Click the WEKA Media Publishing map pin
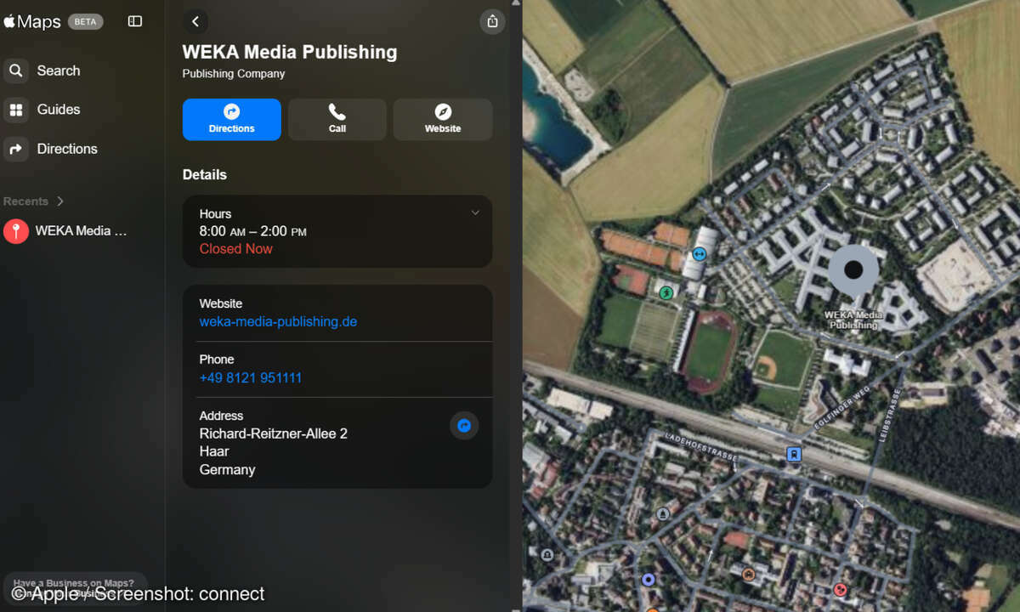The height and width of the screenshot is (612, 1020). point(853,272)
